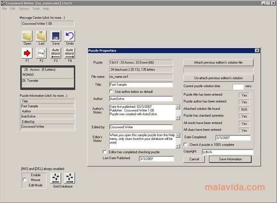This screenshot has height=203, width=277.
Task: Click inside the Author's Notes text area
Action: click(142, 112)
